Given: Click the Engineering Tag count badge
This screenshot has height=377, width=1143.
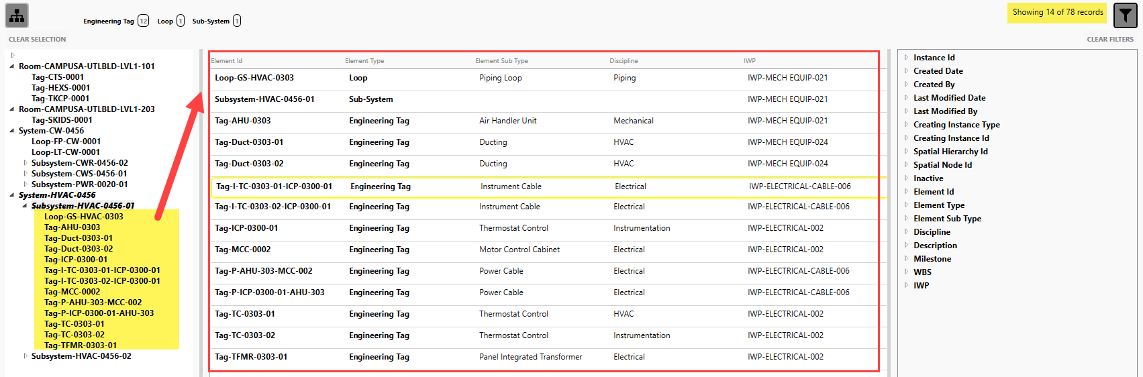Looking at the screenshot, I should pos(143,21).
